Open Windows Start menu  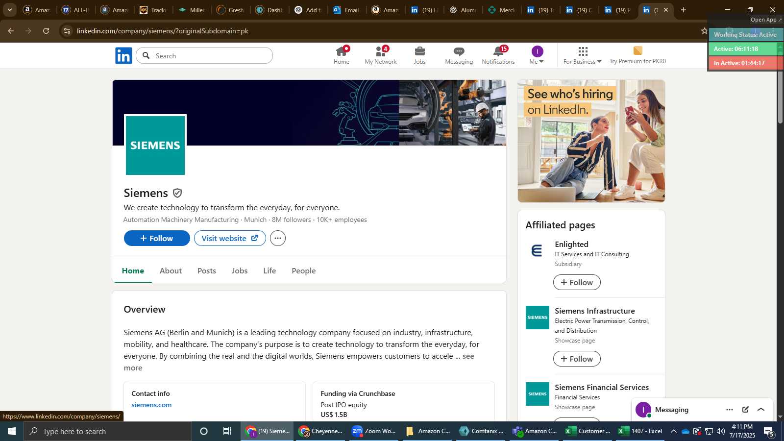point(12,431)
